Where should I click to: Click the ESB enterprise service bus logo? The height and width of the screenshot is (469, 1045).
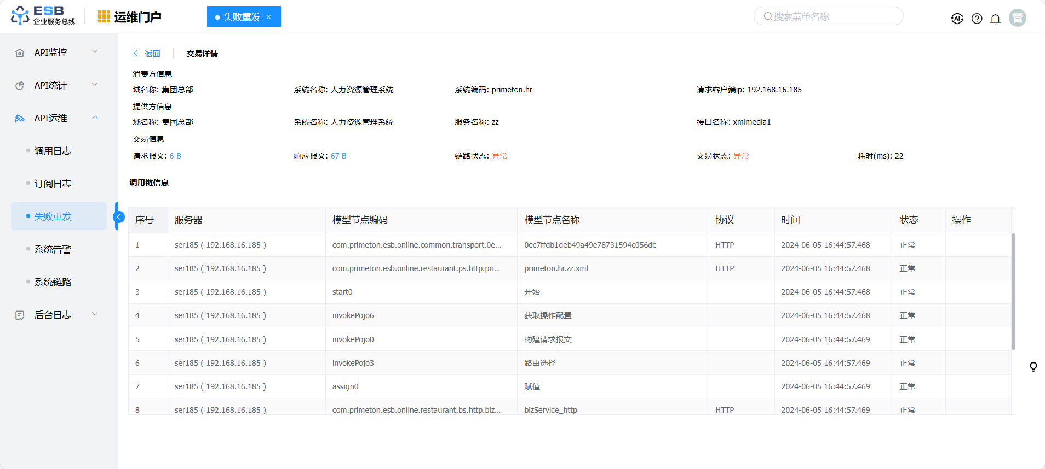43,16
